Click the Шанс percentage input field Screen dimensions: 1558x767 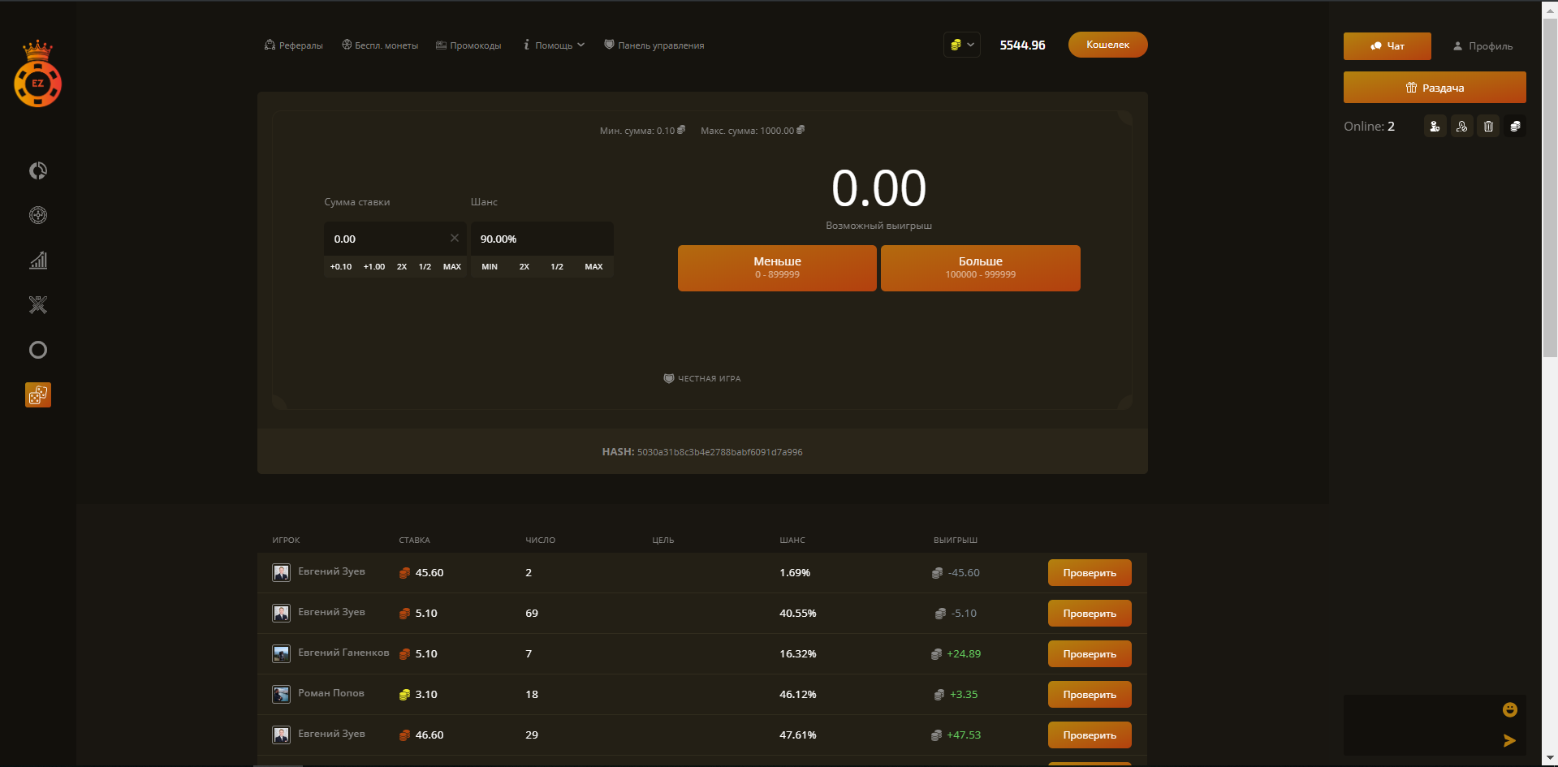click(541, 239)
